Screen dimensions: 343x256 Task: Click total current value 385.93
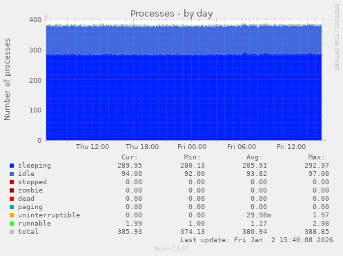(130, 232)
